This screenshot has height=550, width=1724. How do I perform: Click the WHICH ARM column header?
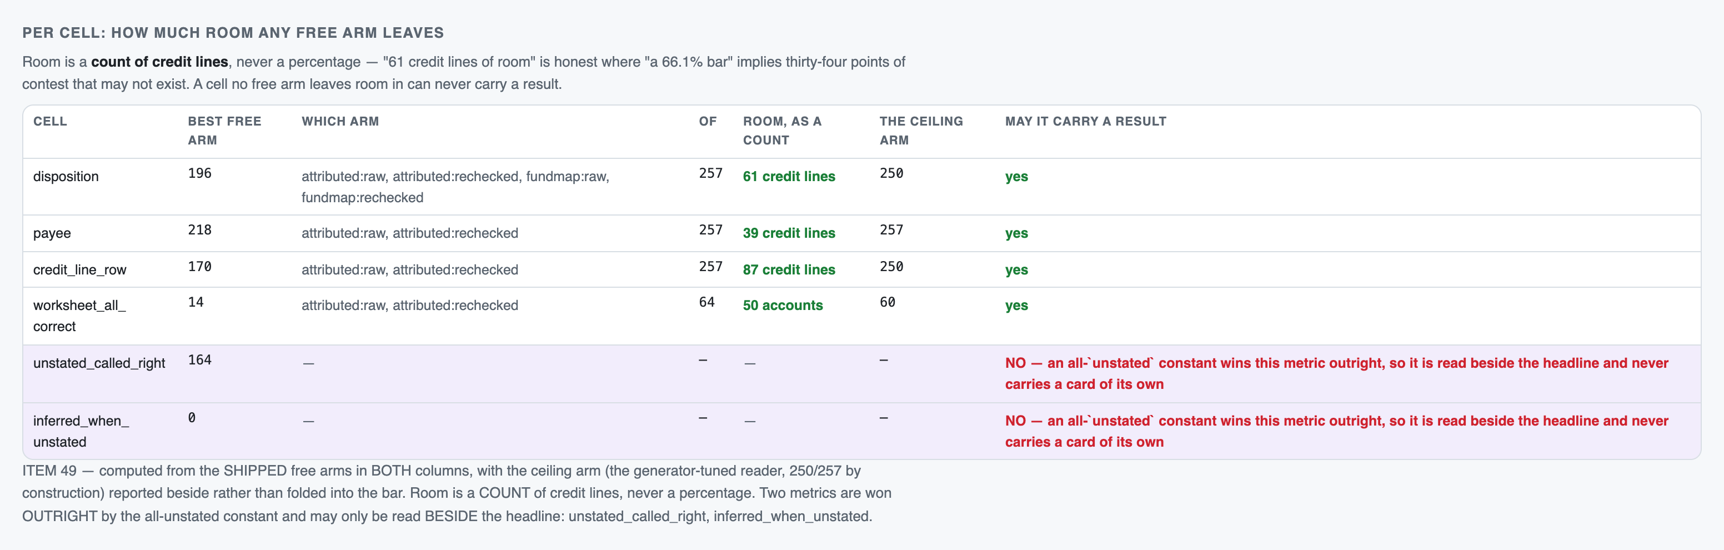click(340, 121)
